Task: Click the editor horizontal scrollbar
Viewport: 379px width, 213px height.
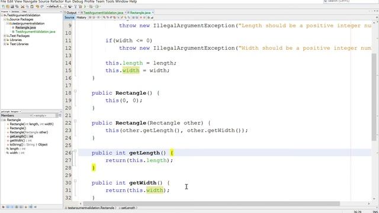Action: tap(211, 204)
